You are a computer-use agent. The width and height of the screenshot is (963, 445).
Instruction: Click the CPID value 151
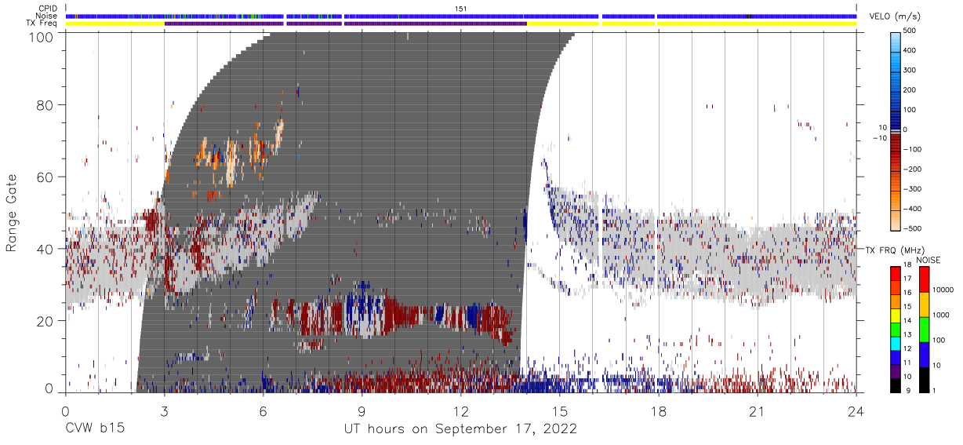[x=461, y=8]
